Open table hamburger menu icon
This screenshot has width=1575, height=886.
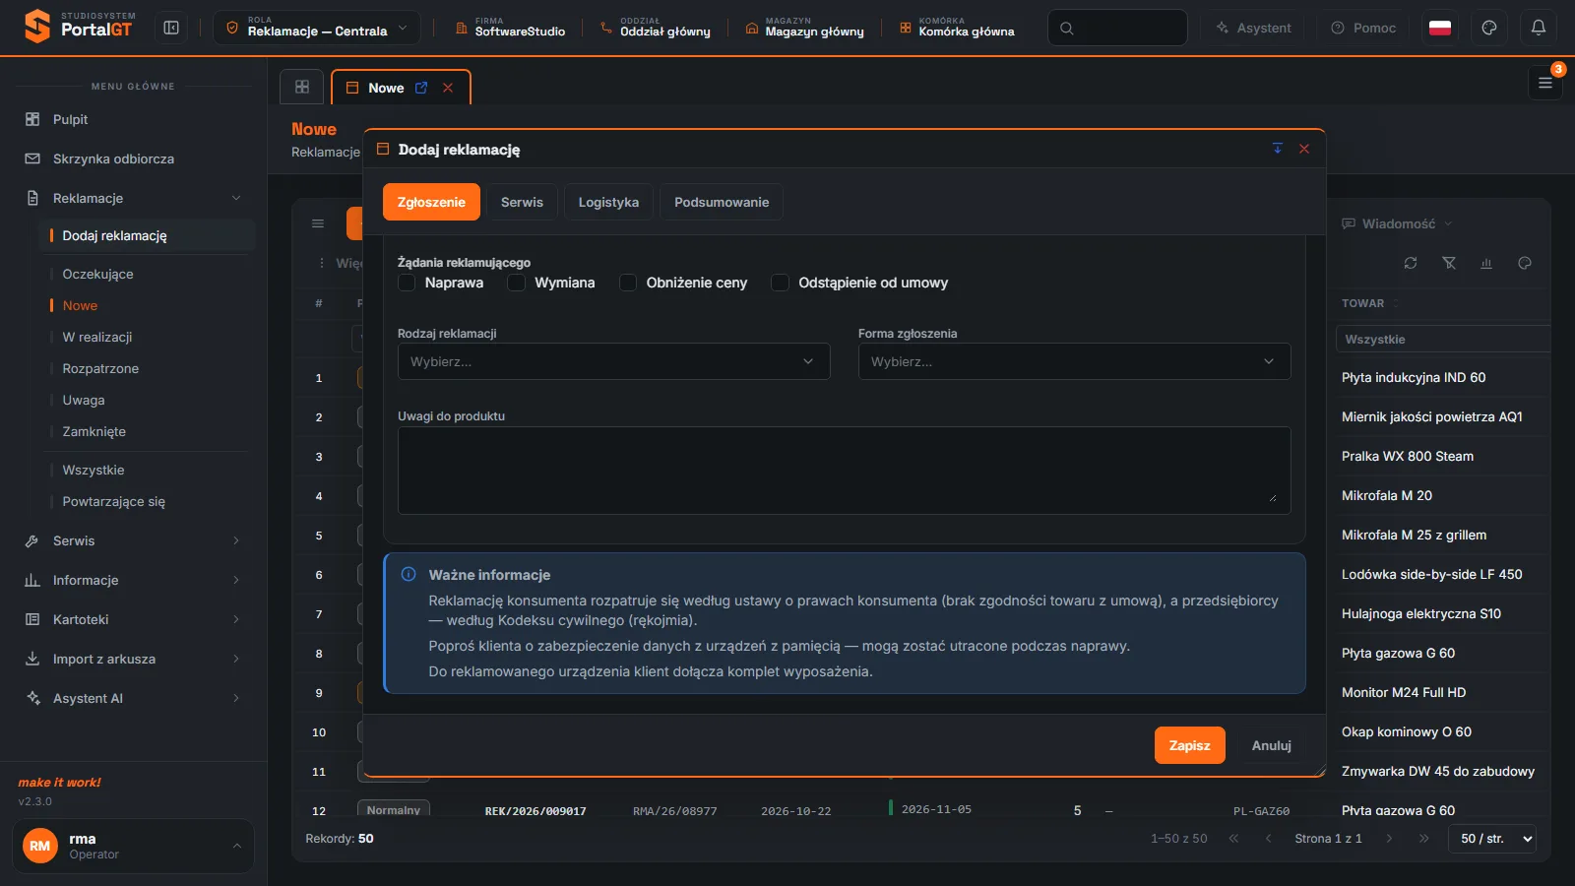318,223
